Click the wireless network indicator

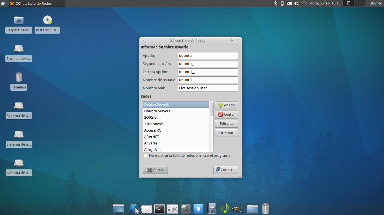pyautogui.click(x=304, y=3)
